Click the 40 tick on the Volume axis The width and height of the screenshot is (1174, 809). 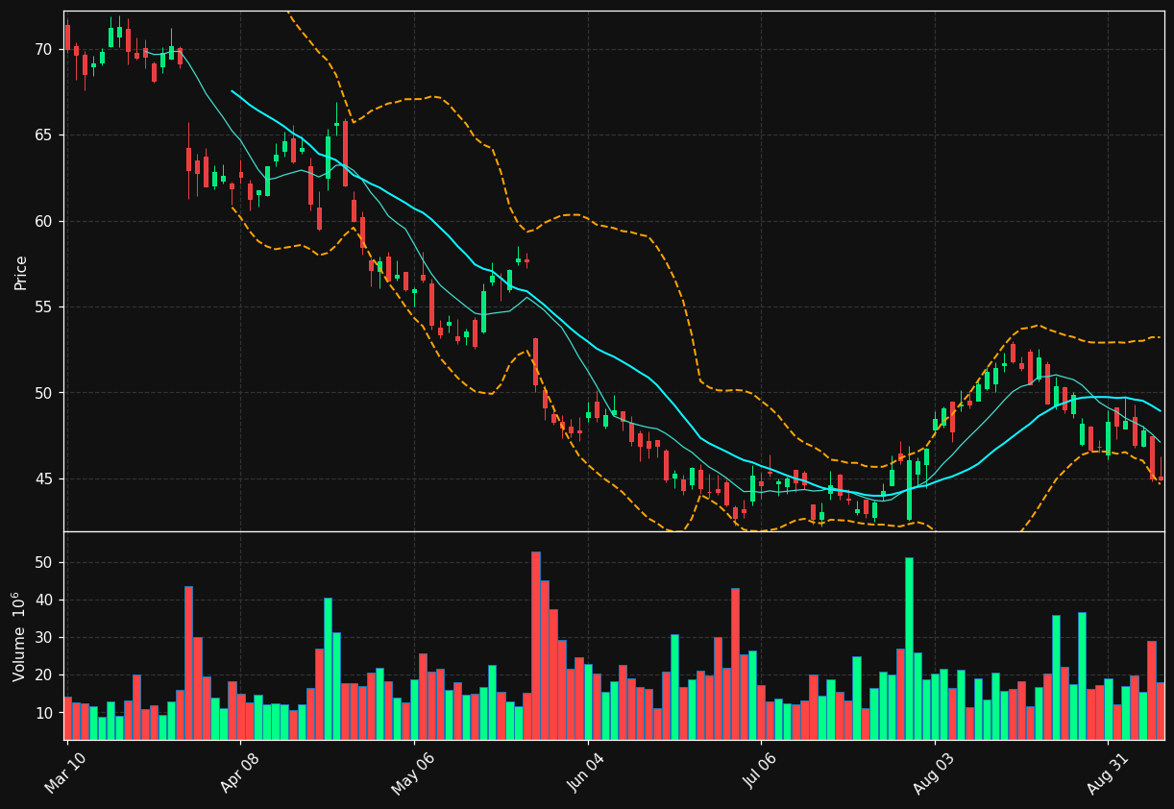(x=45, y=601)
